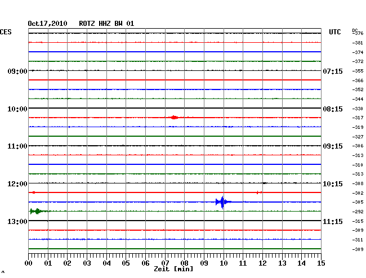Viewport: 366px width, 278px height.
Task: Select the "07" minute axis label
Action: click(165, 263)
